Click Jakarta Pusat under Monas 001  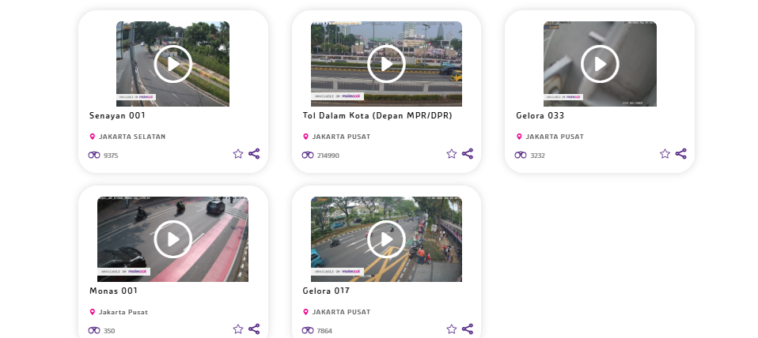123,313
